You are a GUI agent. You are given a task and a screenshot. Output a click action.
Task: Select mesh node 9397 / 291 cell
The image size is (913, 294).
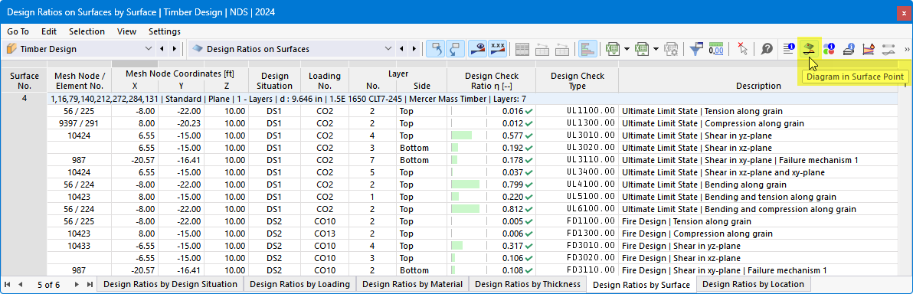coord(79,123)
